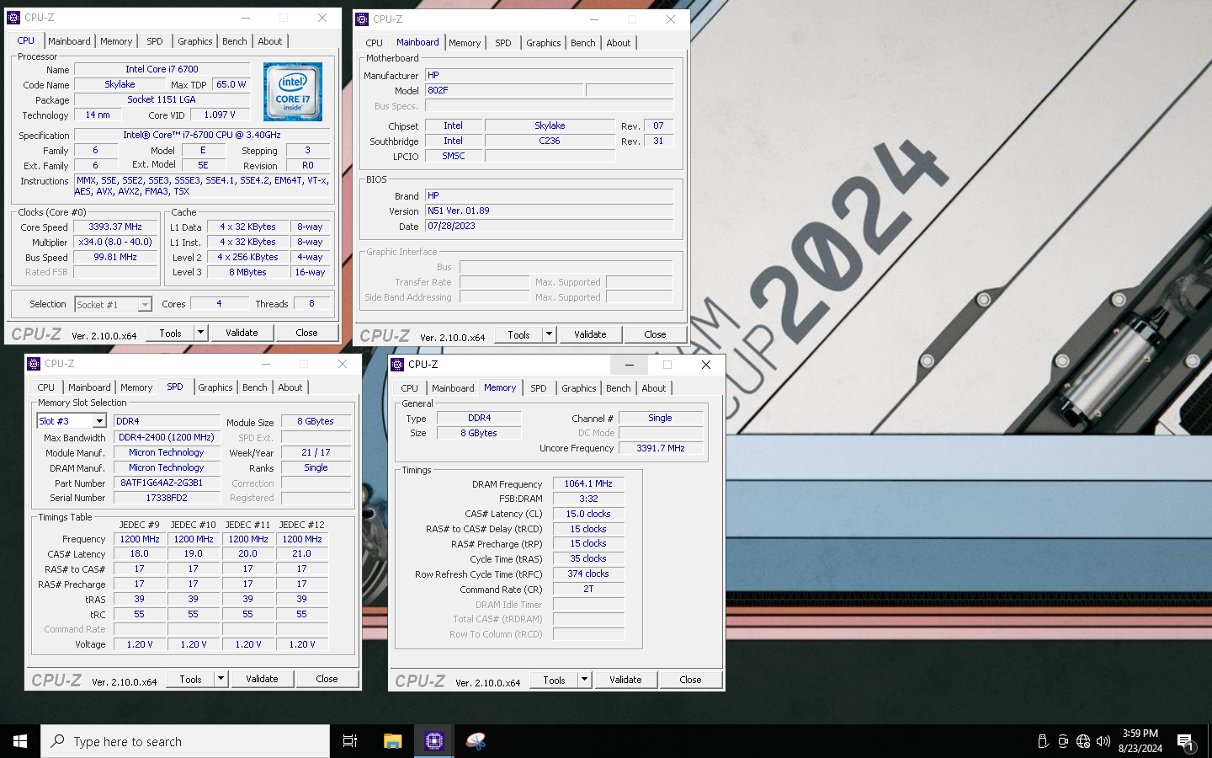The width and height of the screenshot is (1212, 758).
Task: Open Tools dropdown arrow in Memory window
Action: (x=584, y=680)
